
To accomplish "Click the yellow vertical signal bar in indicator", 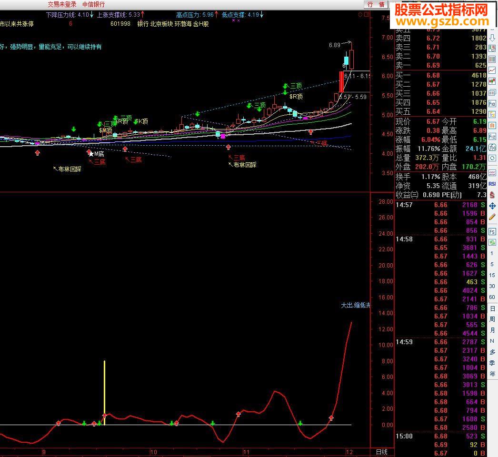I will [104, 393].
